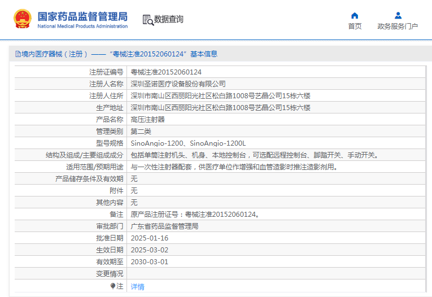
Task: Click 广东省药品监督管理局 value
Action: tap(164, 226)
